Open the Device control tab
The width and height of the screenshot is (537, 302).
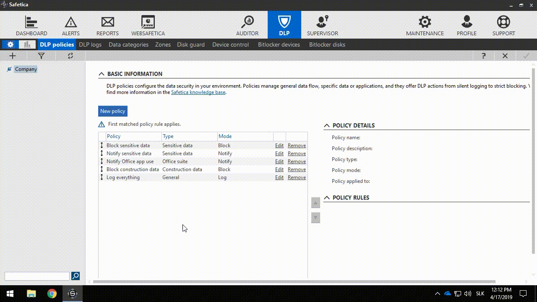(230, 44)
